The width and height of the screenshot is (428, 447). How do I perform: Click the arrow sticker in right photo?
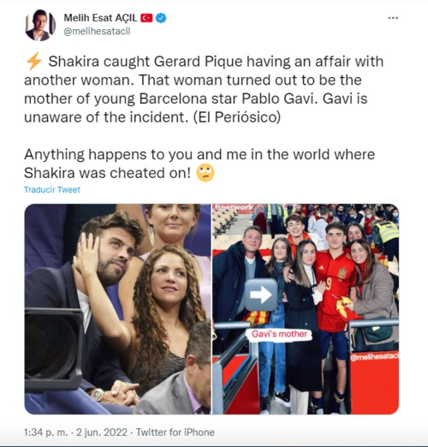point(261,295)
